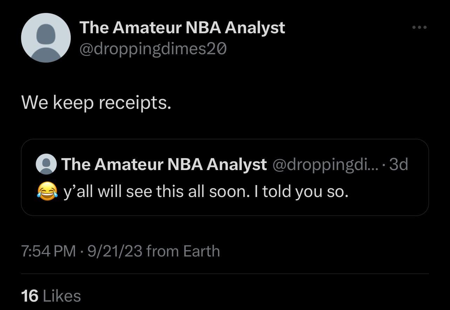This screenshot has width=450, height=310.
Task: Click the small avatar in quoted tweet
Action: pos(46,164)
